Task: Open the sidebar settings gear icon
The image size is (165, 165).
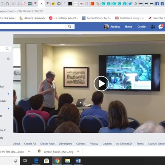Action: pyautogui.click(x=8, y=59)
